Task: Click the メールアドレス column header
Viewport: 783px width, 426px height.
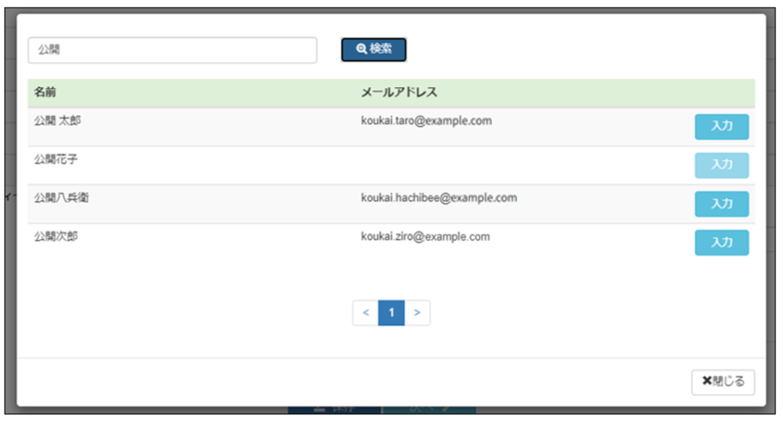Action: coord(399,92)
